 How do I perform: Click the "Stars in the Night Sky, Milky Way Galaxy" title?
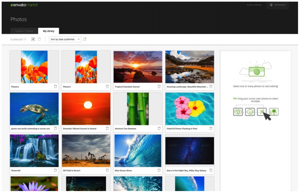point(186,171)
